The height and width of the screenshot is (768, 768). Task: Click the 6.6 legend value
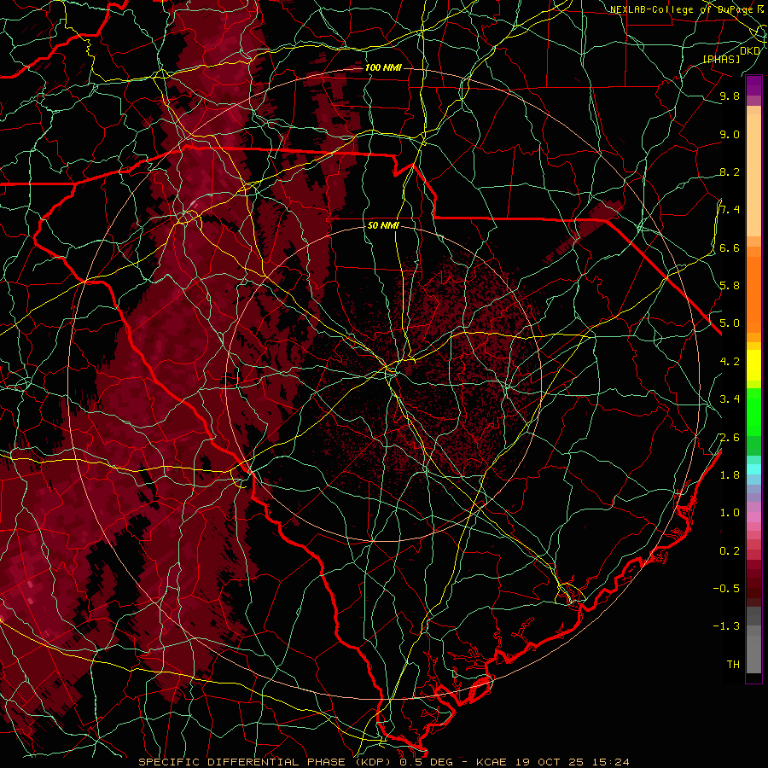pyautogui.click(x=730, y=247)
